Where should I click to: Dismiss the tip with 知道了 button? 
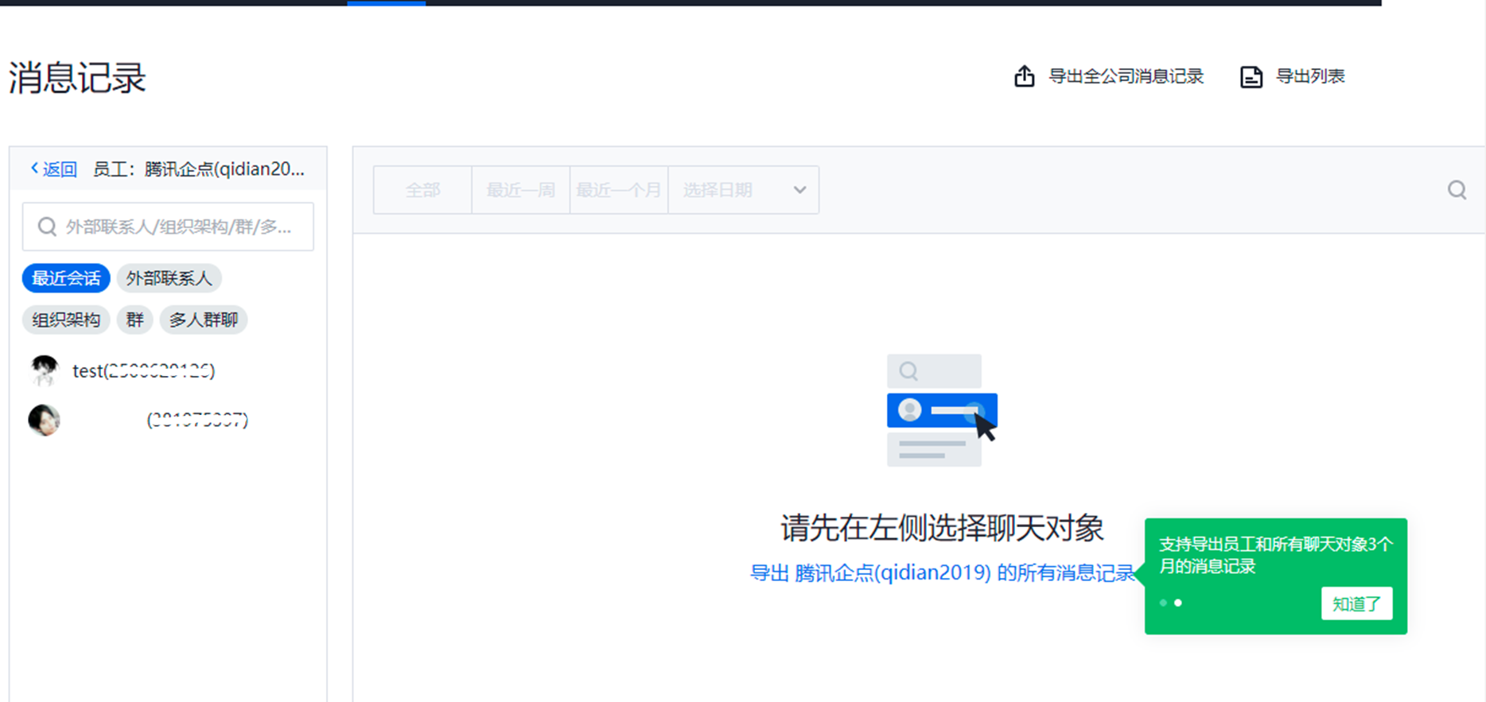point(1357,603)
